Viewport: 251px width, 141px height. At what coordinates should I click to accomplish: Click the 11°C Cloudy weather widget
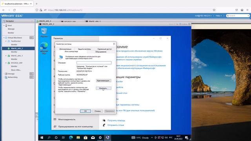tap(140, 137)
